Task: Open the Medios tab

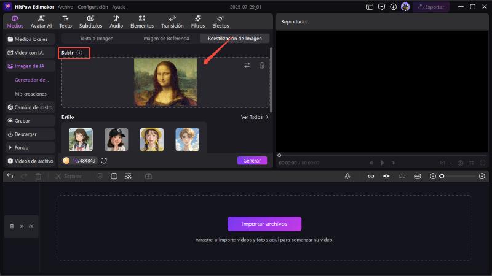Action: point(15,21)
